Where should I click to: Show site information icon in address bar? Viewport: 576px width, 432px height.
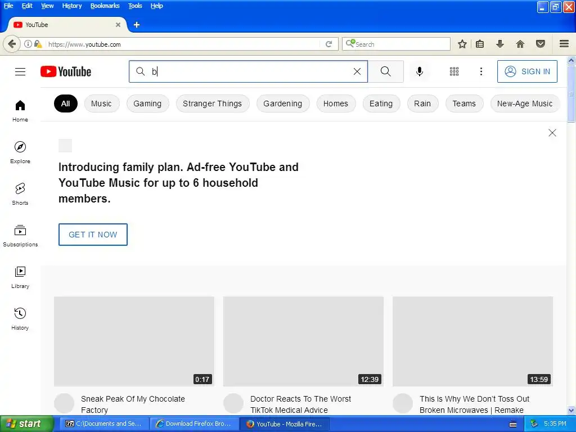(28, 44)
